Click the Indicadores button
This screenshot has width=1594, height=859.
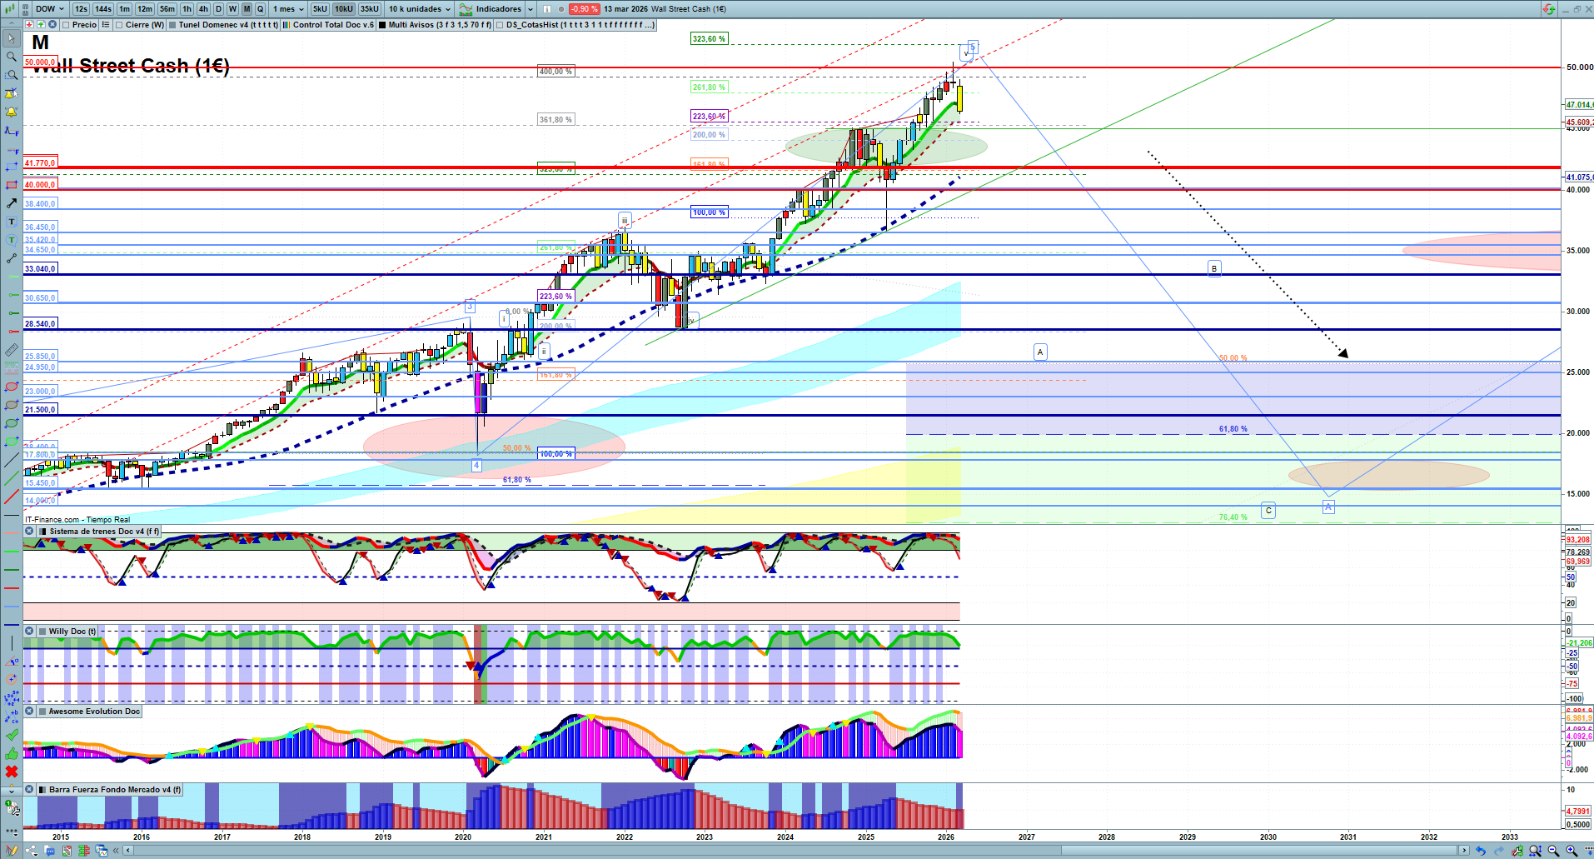coord(497,9)
